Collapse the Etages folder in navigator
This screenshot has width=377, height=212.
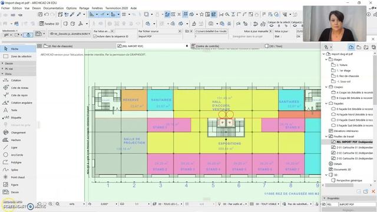pos(326,59)
